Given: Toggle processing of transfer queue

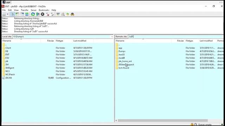Looking at the screenshot, I should point(38,14).
